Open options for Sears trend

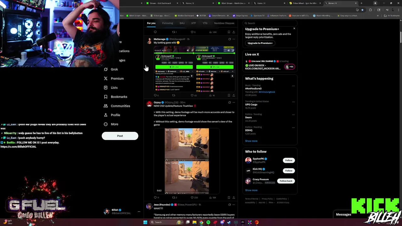293,115
